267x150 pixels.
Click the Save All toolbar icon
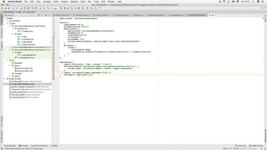[5, 8]
